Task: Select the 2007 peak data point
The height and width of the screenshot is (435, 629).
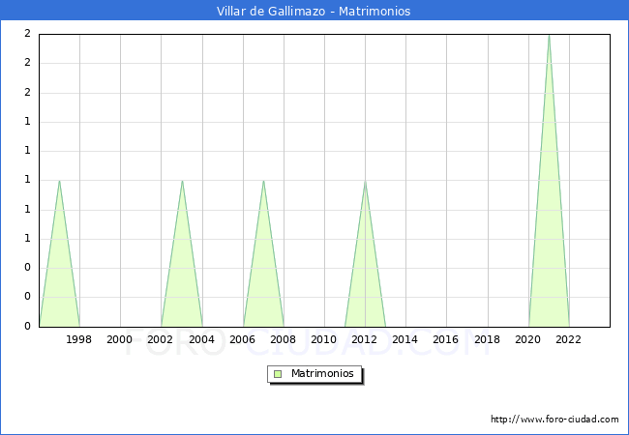Action: [263, 181]
